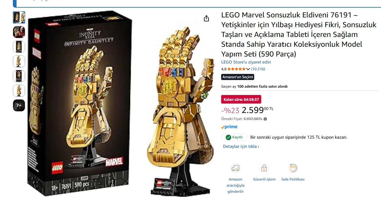The width and height of the screenshot is (381, 197).
Task: Open 'LEGO Store'u ziyaret edin' link
Action: click(x=246, y=62)
